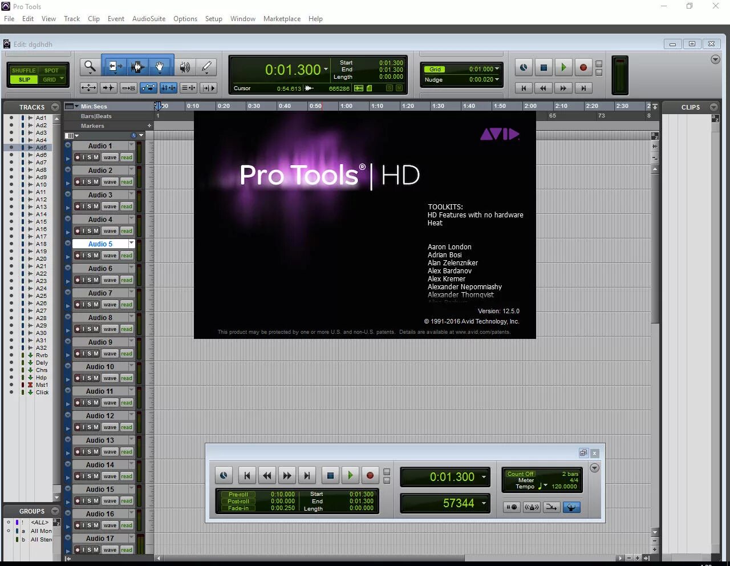Open Nudge value dropdown

(497, 79)
